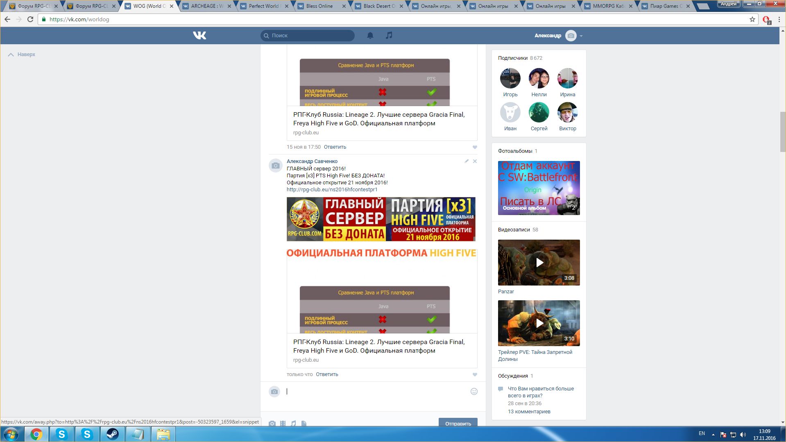The image size is (786, 442).
Task: Open the notifications bell
Action: point(370,36)
